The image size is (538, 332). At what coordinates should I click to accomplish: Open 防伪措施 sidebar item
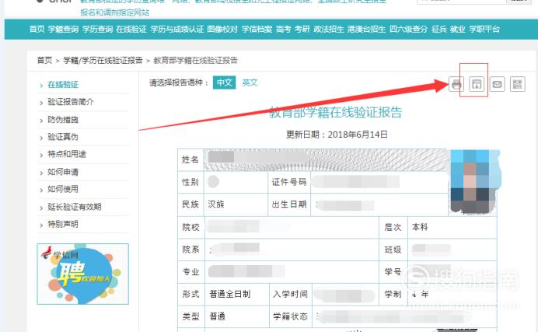[63, 120]
